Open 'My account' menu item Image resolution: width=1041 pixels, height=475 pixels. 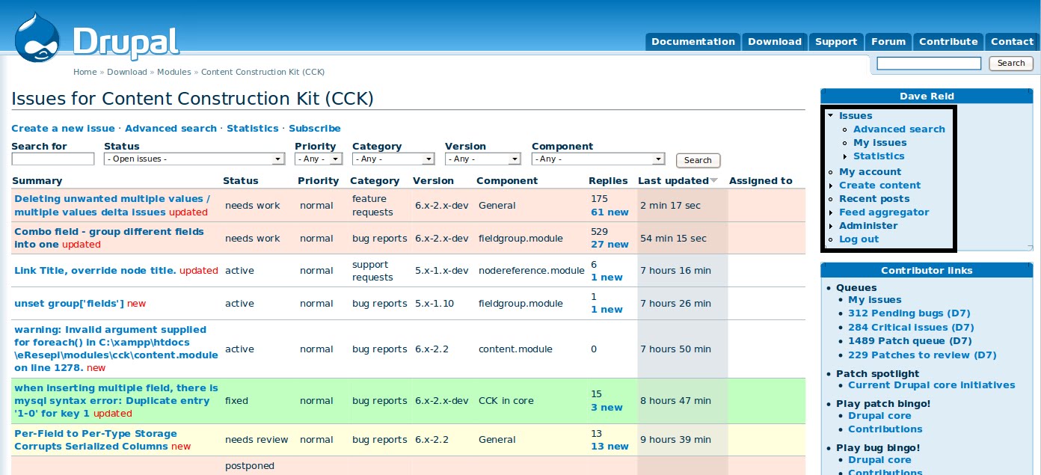coord(870,172)
